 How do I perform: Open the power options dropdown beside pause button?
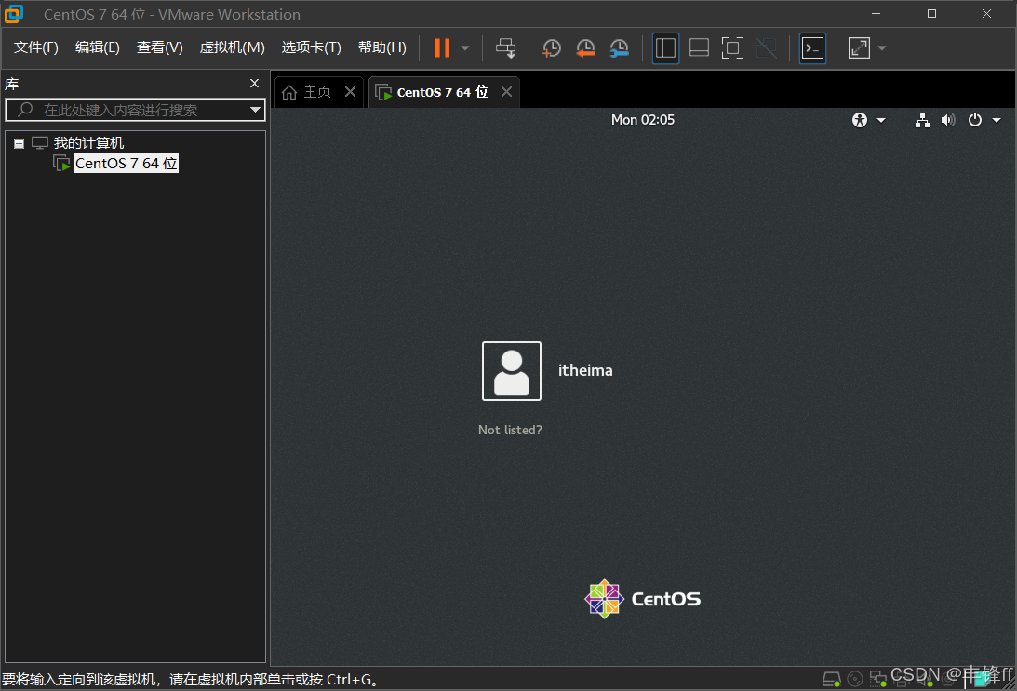point(465,48)
